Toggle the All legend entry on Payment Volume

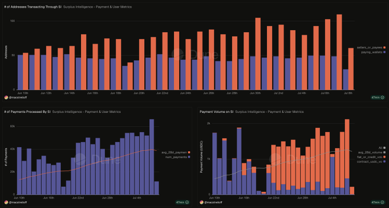coord(382,148)
